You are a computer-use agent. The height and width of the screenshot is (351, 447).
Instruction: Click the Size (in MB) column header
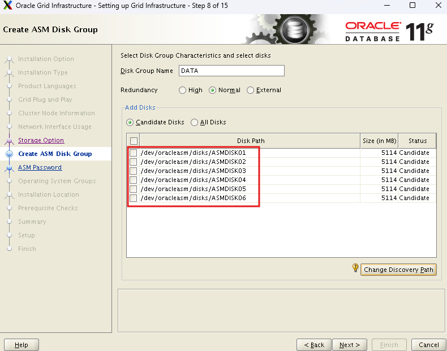[x=379, y=141]
